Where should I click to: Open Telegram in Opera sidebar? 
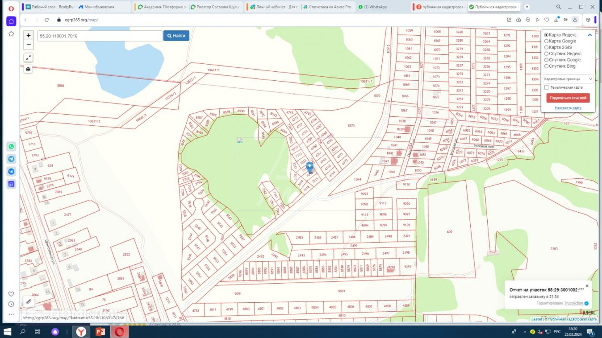(x=11, y=159)
